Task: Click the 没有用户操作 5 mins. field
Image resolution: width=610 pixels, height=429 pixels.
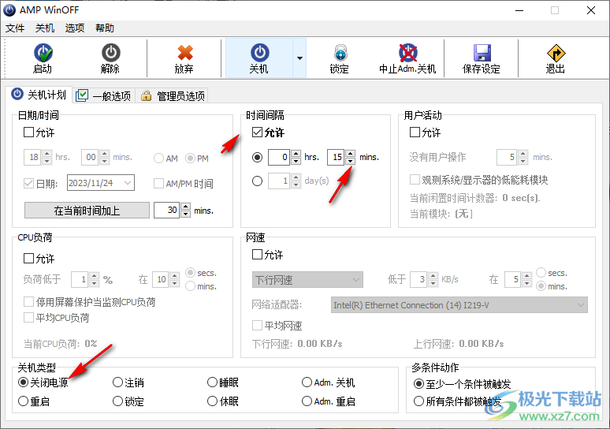Action: tap(507, 157)
